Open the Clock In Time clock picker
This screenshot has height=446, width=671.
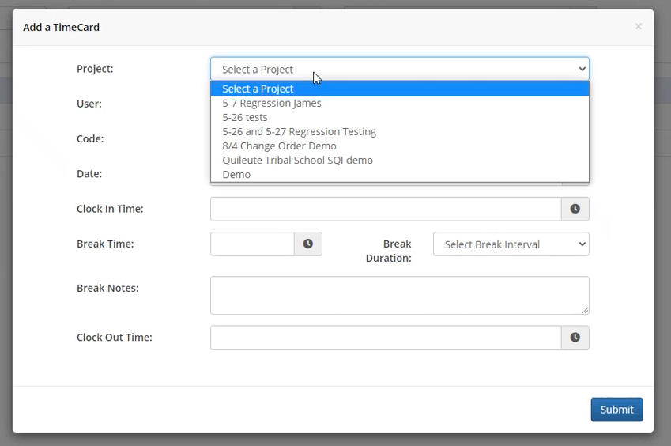[575, 209]
